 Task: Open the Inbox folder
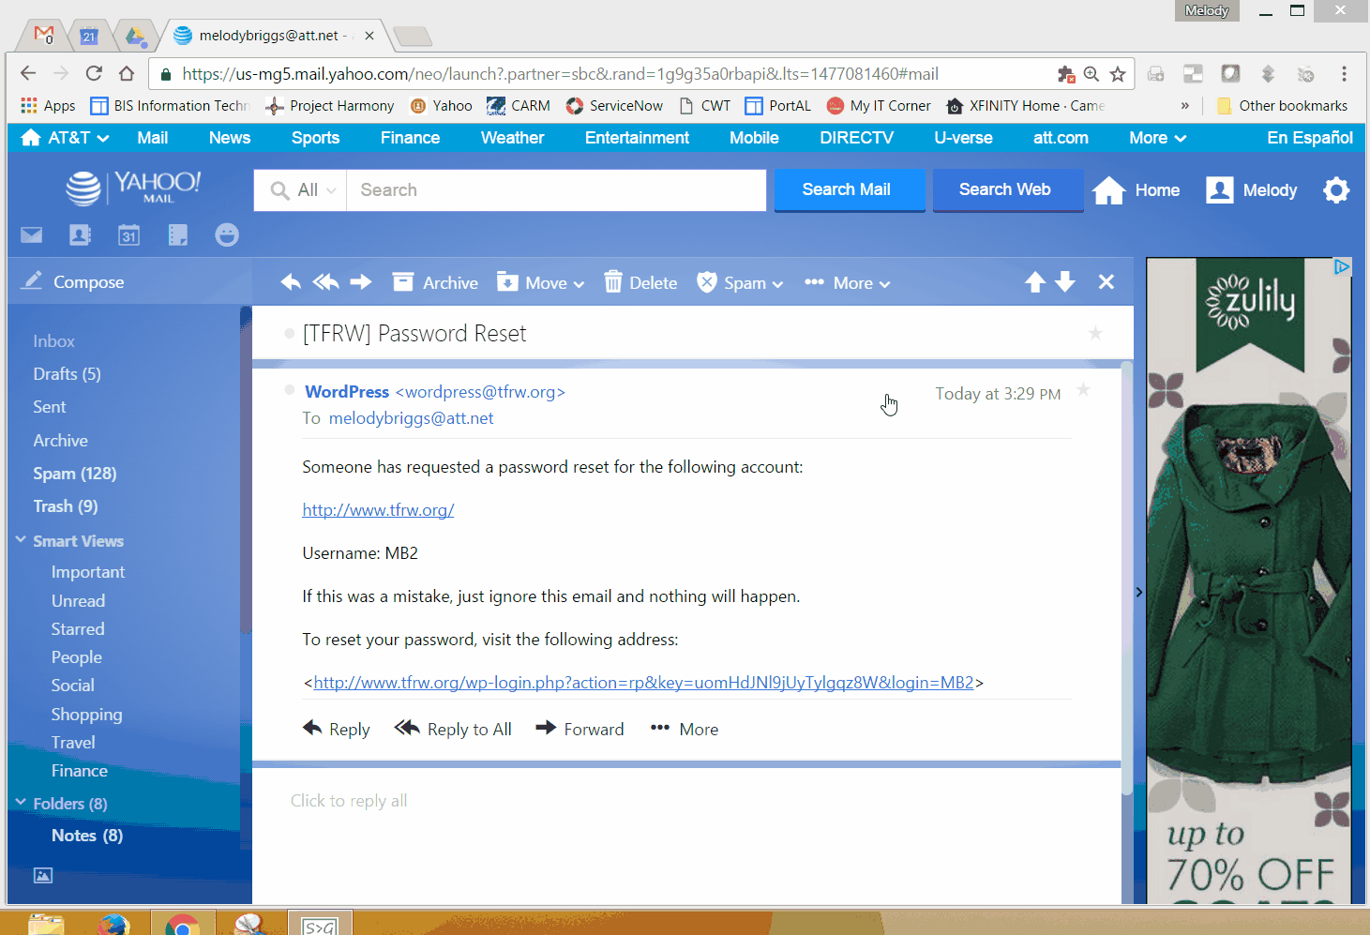pyautogui.click(x=53, y=341)
